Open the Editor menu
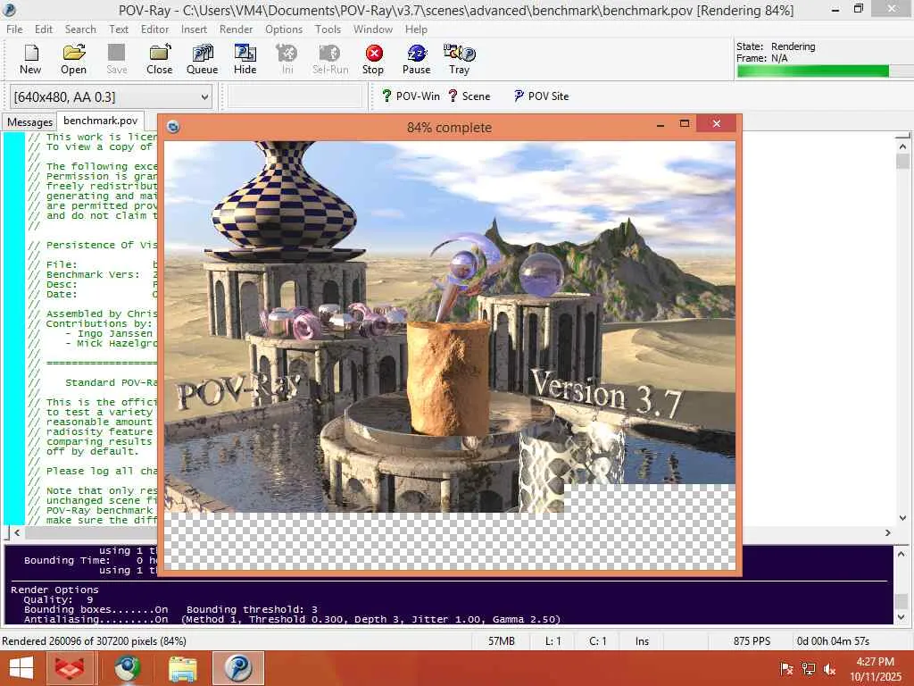This screenshot has height=686, width=914. pos(154,29)
